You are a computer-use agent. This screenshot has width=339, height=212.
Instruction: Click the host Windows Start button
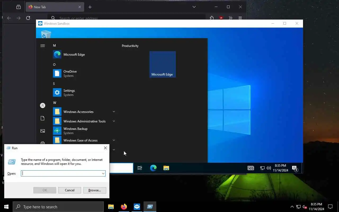click(6, 207)
